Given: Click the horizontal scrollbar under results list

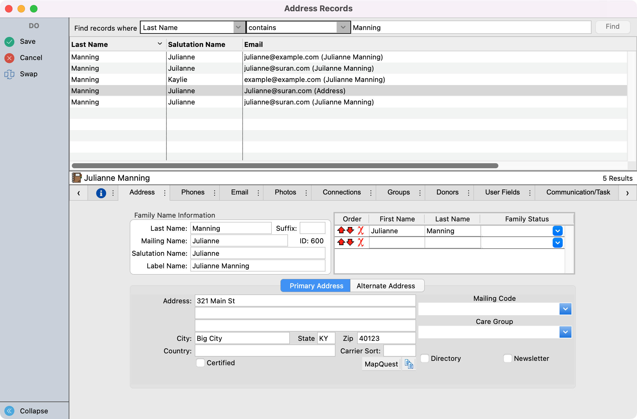Looking at the screenshot, I should coord(285,166).
